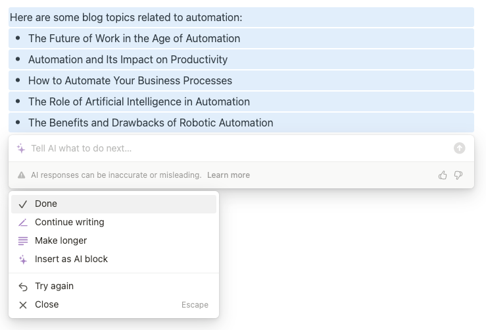Click the checkmark icon beside Done
Screen dimensions: 486x330
[23, 204]
